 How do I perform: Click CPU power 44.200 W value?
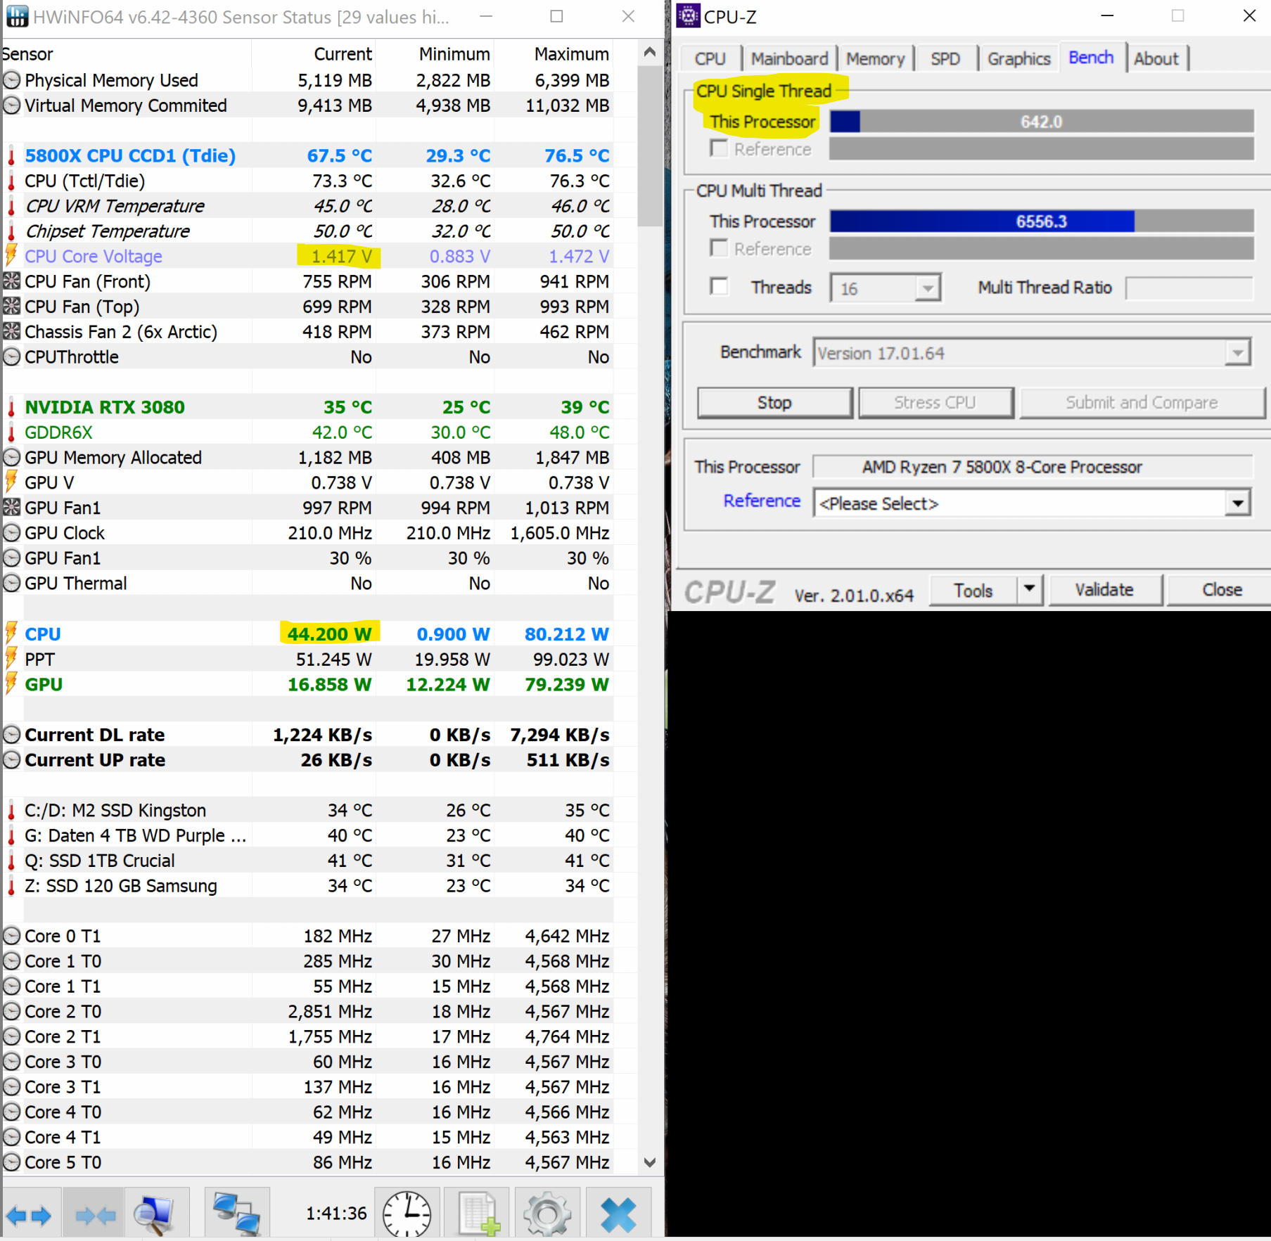click(x=329, y=634)
